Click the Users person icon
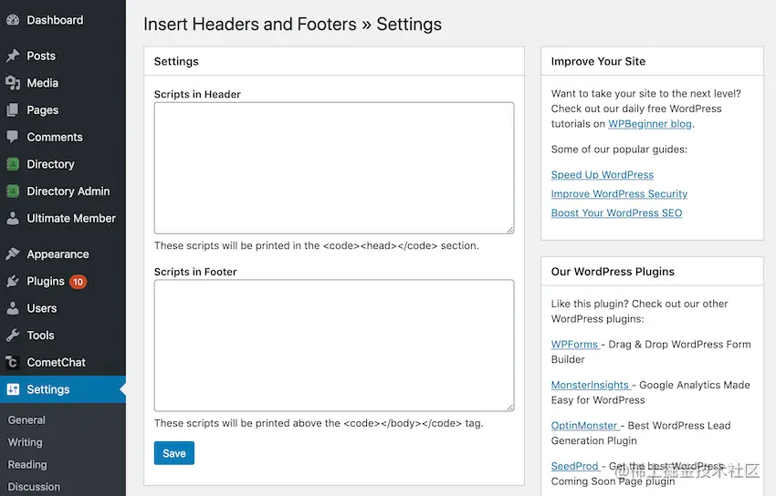 coord(13,308)
